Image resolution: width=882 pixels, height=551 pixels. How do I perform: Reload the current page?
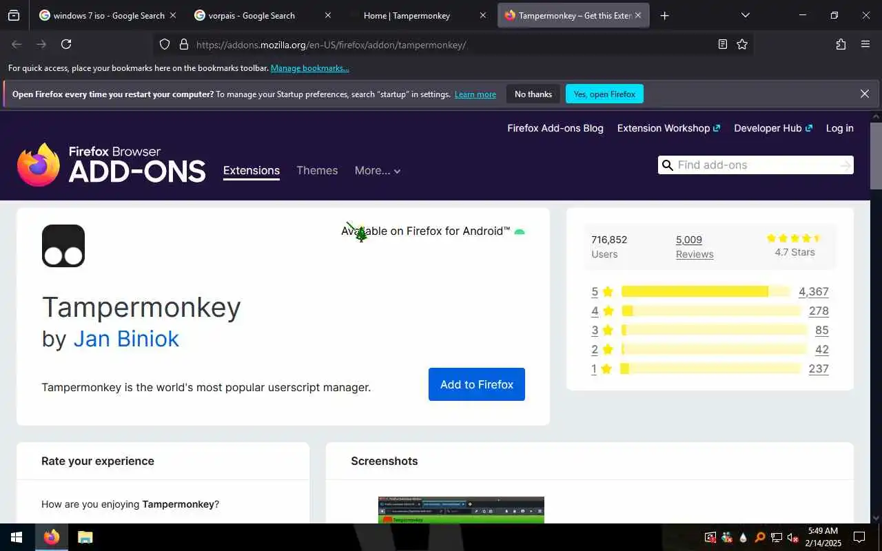pyautogui.click(x=66, y=44)
